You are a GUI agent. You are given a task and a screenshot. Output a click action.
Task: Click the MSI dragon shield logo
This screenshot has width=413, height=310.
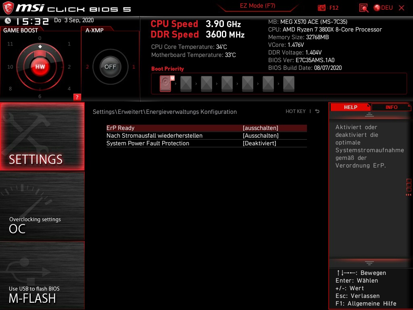tap(8, 8)
